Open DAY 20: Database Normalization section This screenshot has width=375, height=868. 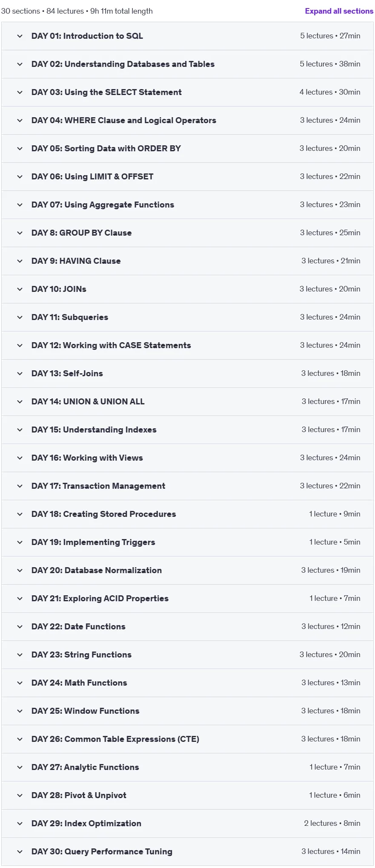187,571
